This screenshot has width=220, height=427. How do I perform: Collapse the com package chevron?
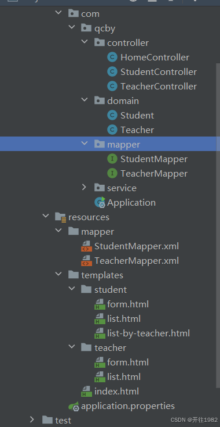(58, 12)
